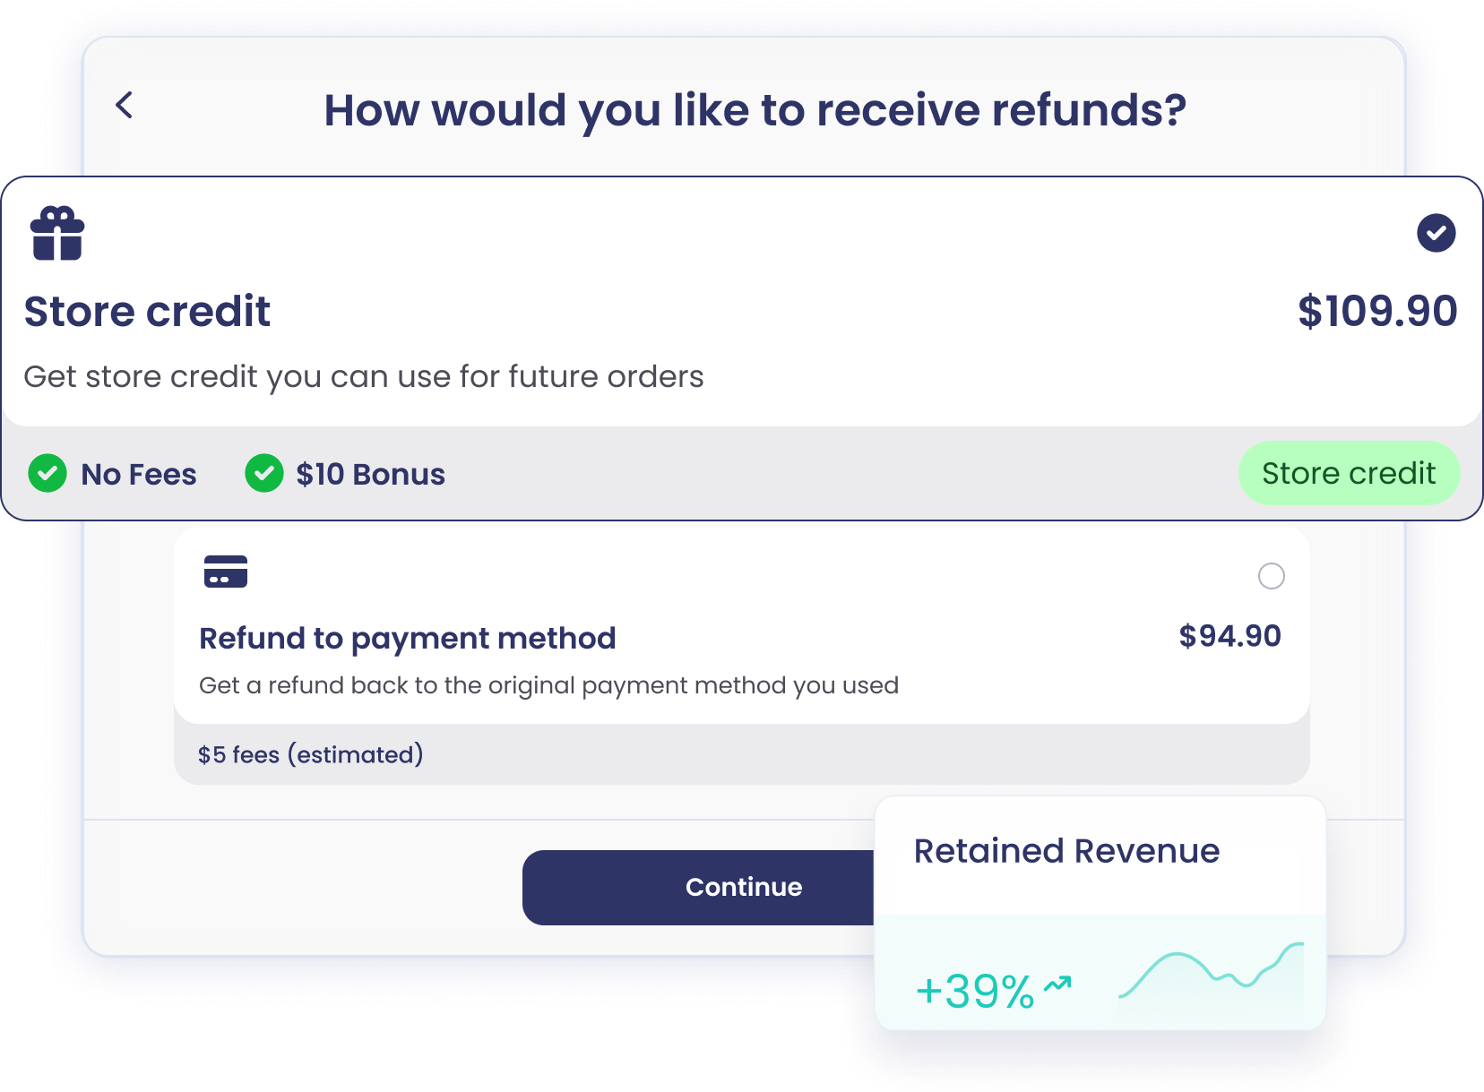Click the +39% revenue figure
This screenshot has width=1484, height=1092.
tap(975, 992)
